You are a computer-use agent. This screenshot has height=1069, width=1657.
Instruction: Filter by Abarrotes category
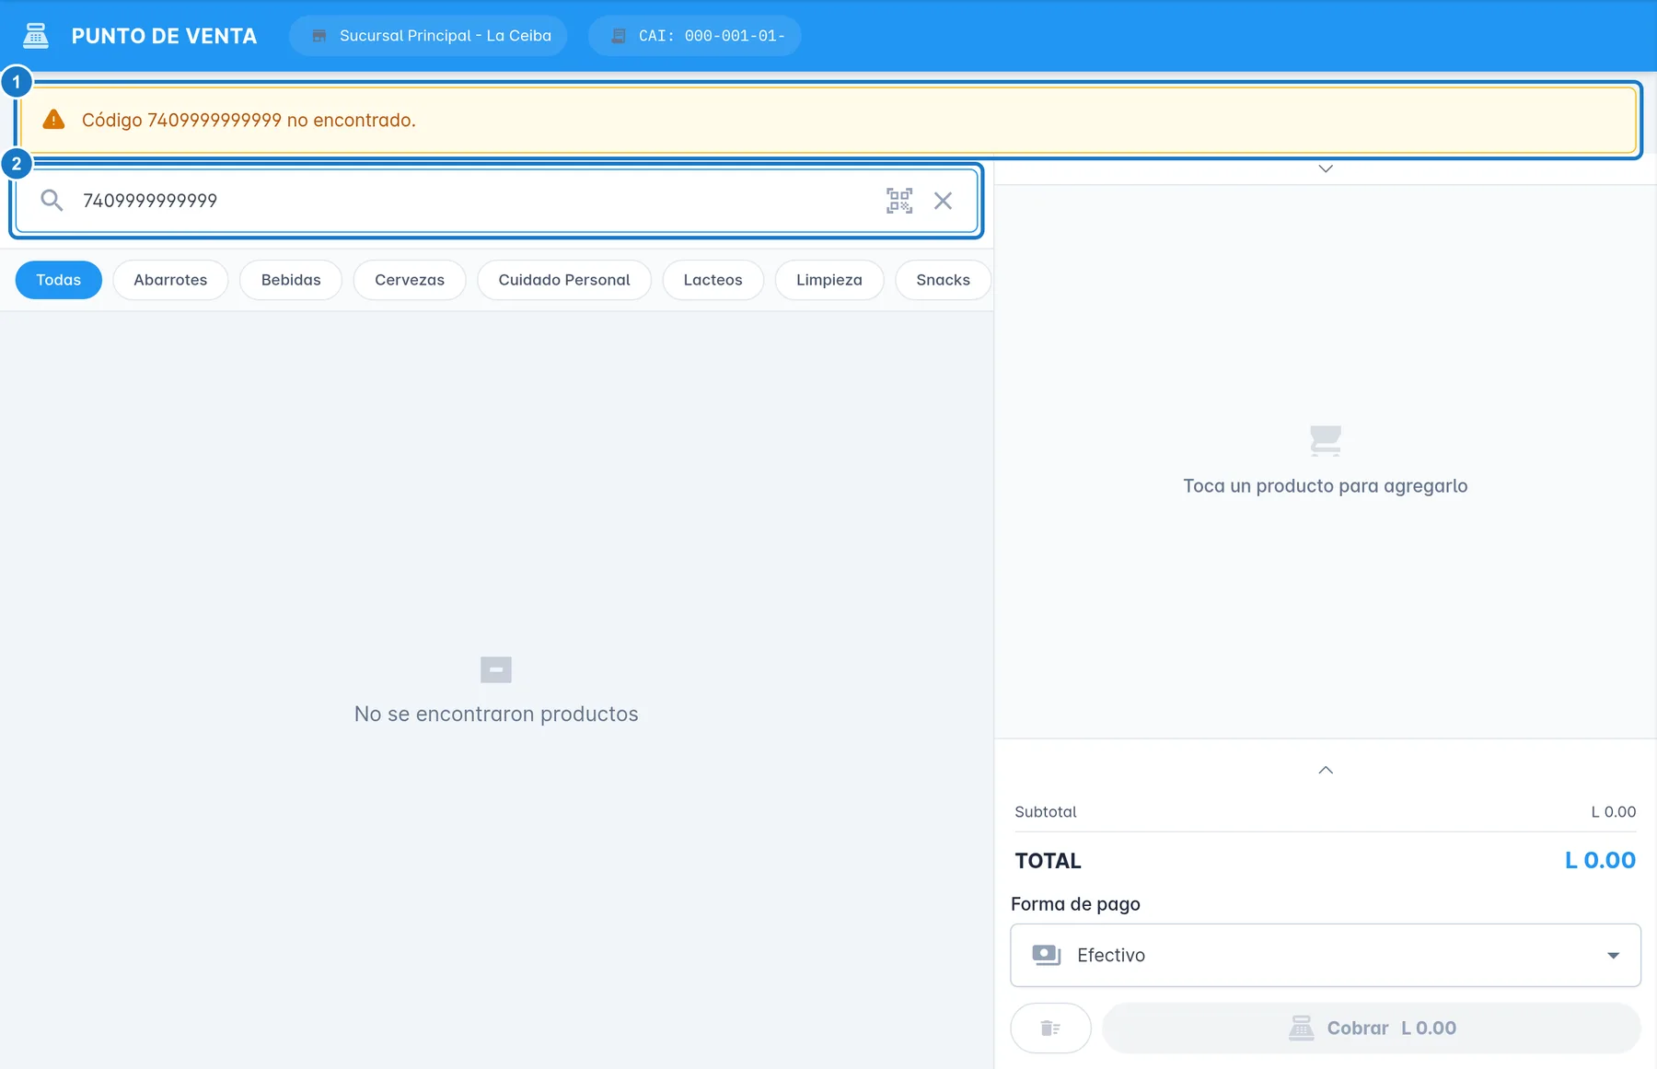coord(170,280)
